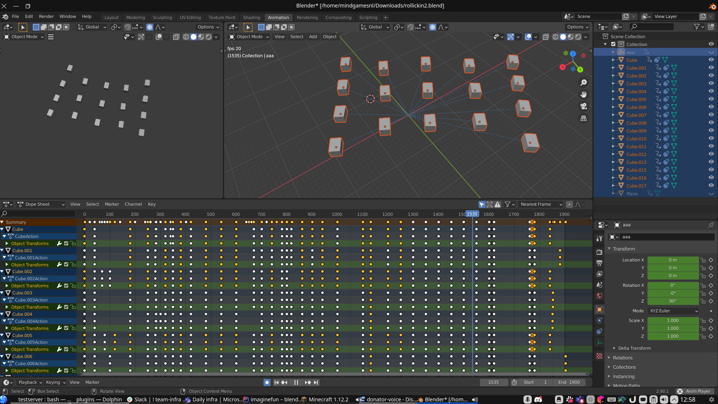Open the Nearest Frame snap dropdown
Viewport: 718px width, 404px height.
tap(541, 204)
